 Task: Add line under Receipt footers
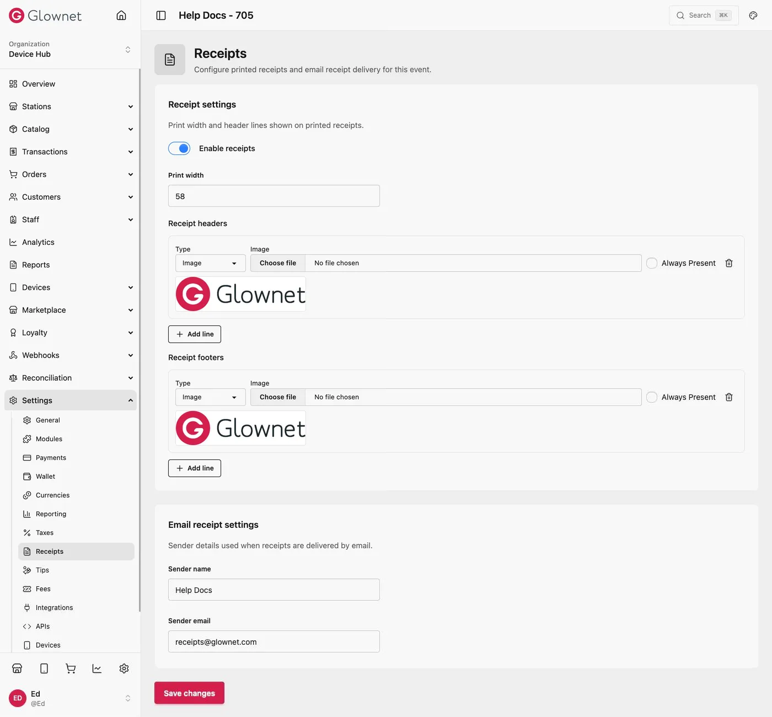pyautogui.click(x=195, y=468)
